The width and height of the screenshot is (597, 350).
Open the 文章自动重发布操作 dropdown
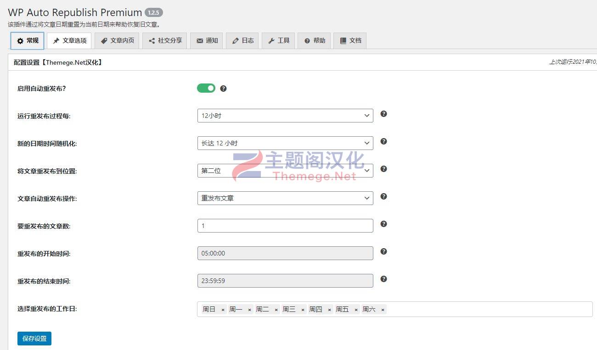[x=285, y=198]
